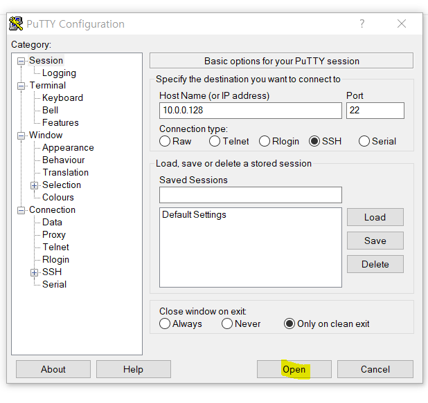428x403 pixels.
Task: Click the Port input field
Action: pyautogui.click(x=375, y=111)
